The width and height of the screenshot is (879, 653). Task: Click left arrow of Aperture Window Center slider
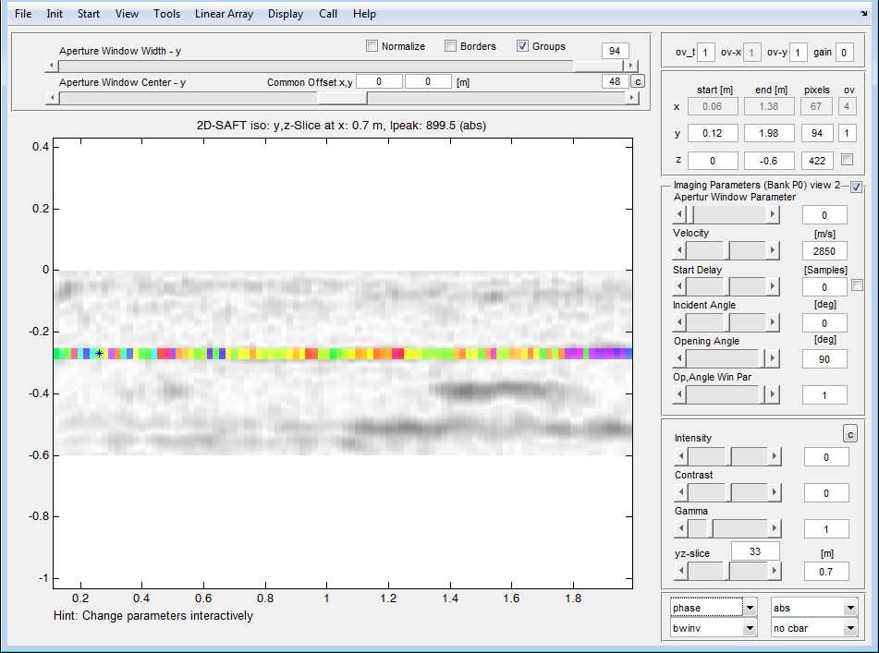tap(52, 98)
